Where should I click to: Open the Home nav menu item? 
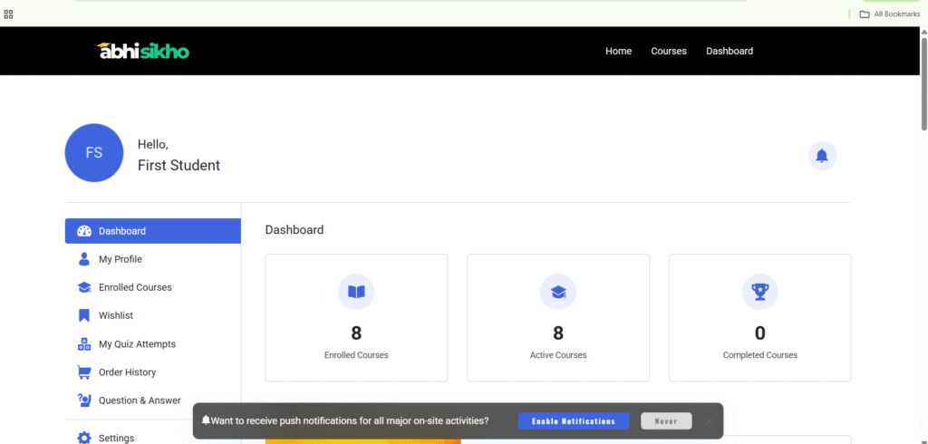tap(618, 51)
